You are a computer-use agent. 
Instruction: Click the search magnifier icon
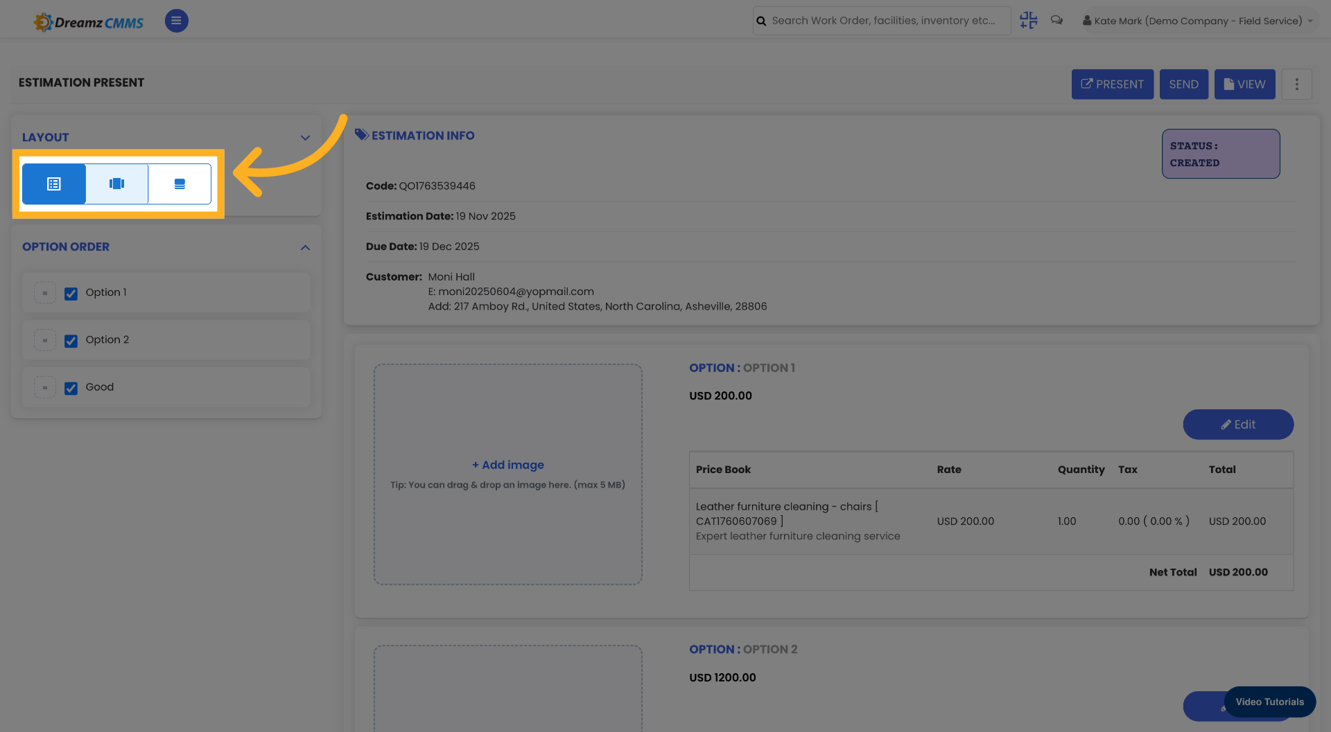coord(761,21)
